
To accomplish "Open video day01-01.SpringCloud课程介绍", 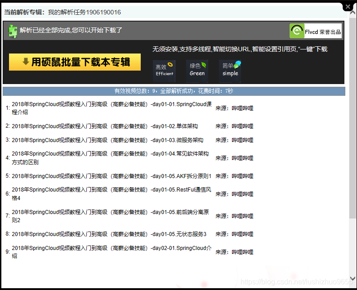I will [112, 108].
